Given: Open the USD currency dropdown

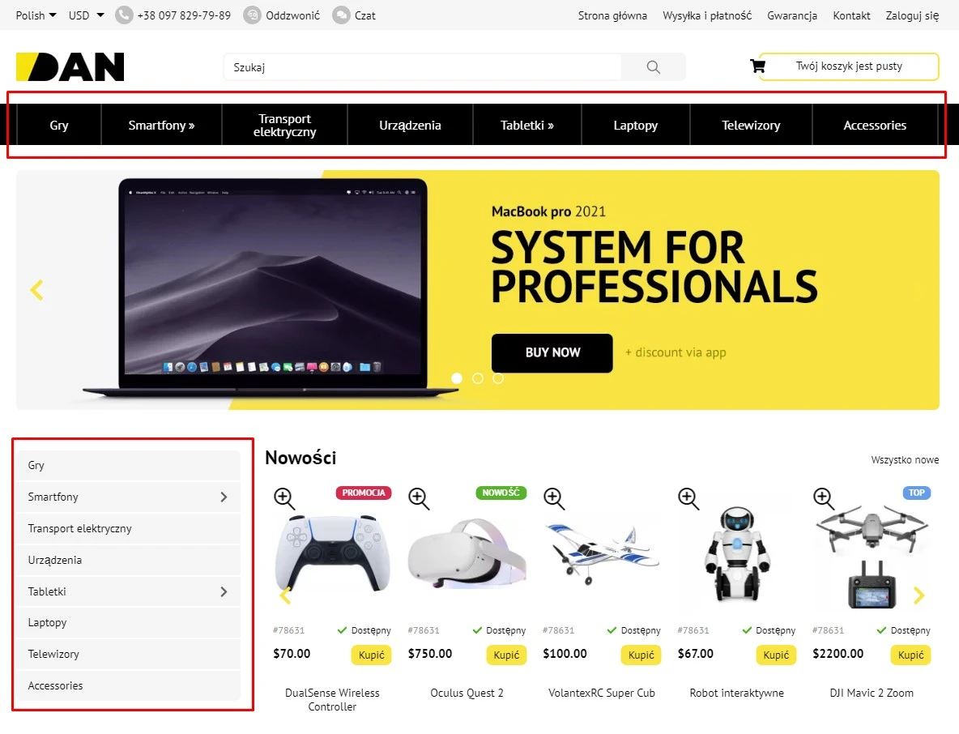Looking at the screenshot, I should 86,15.
